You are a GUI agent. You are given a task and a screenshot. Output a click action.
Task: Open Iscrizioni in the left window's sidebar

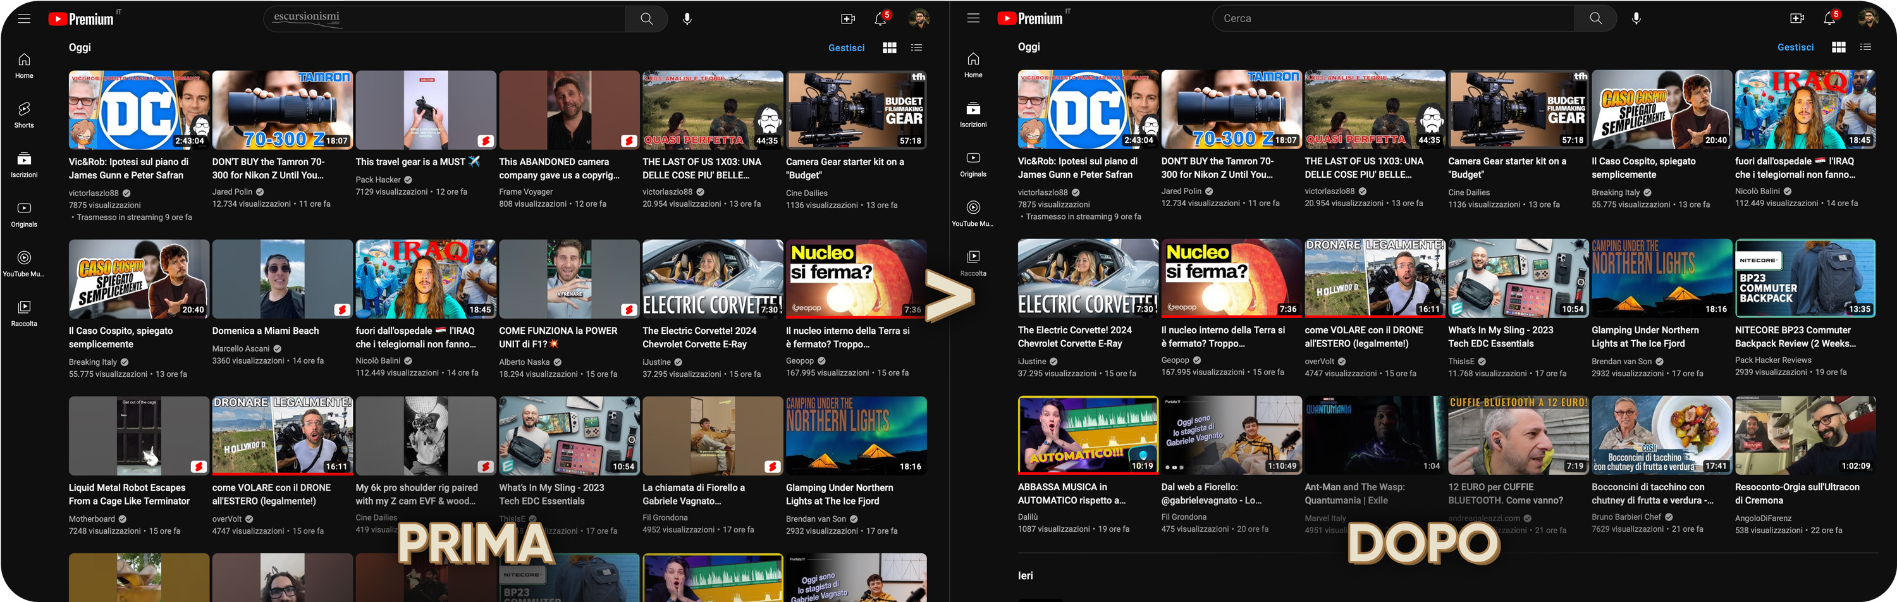[x=24, y=164]
